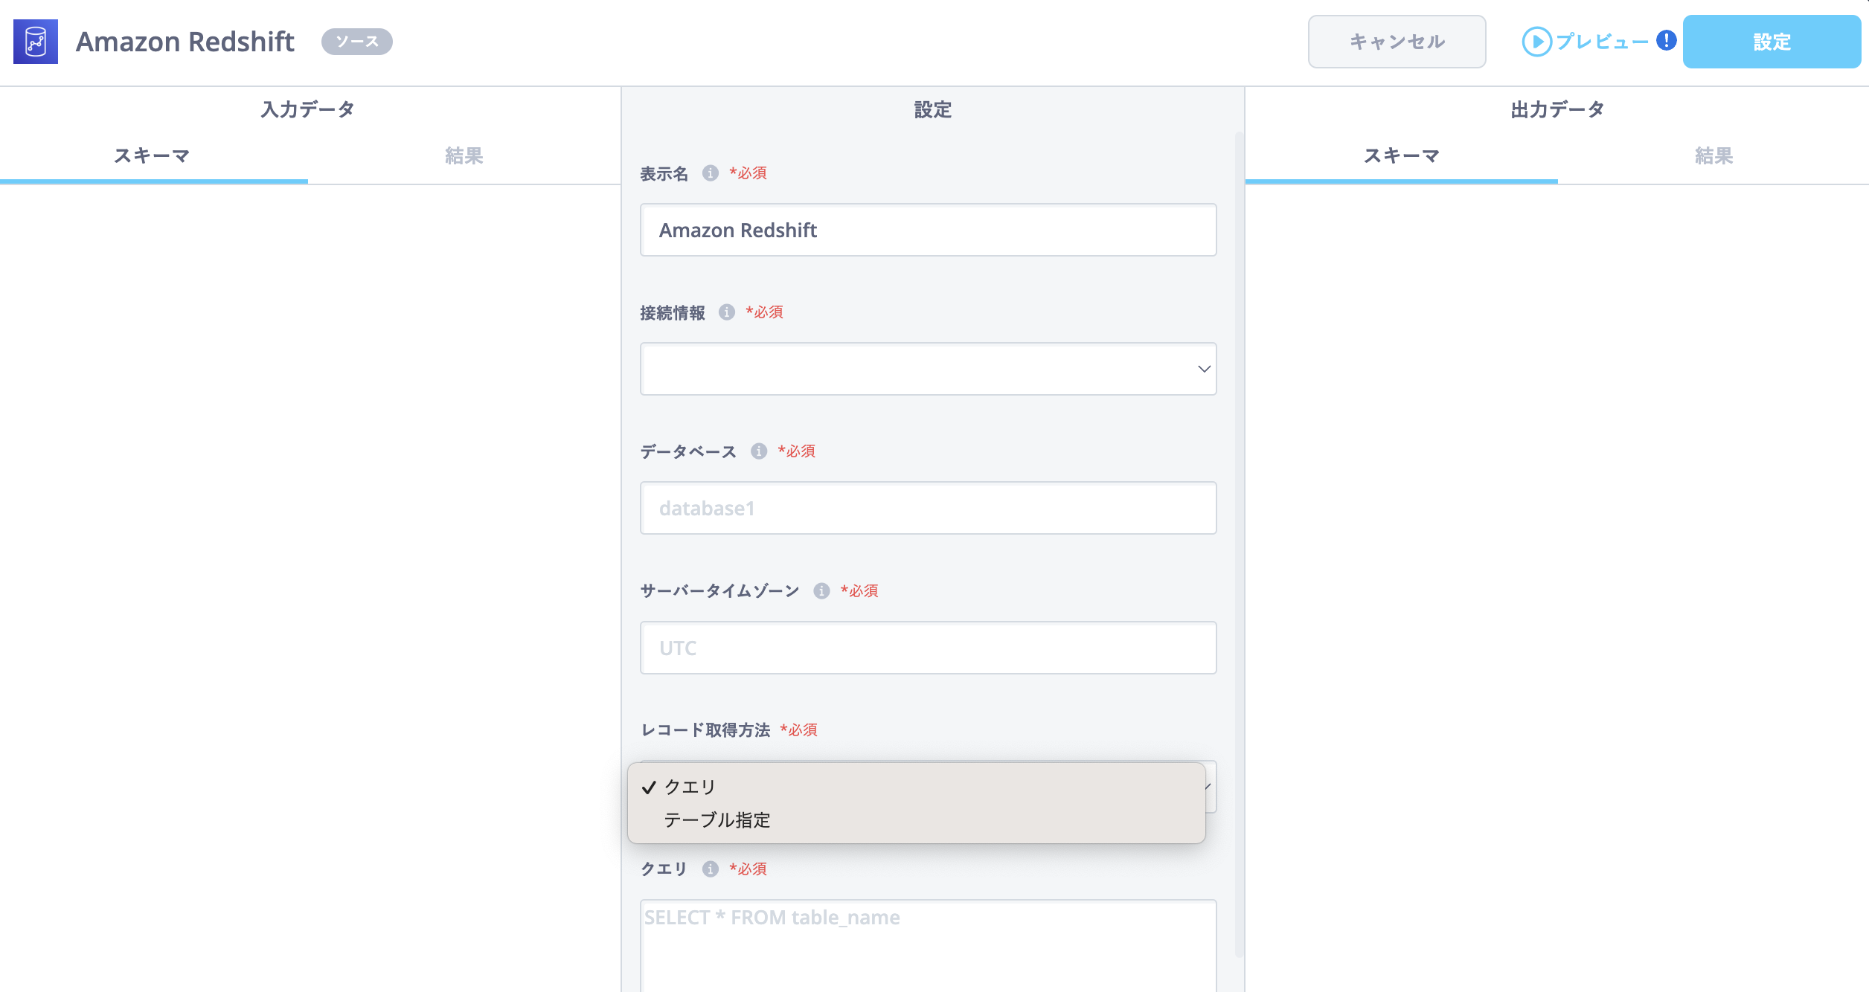1869x992 pixels.
Task: Switch to the 出力データ スキーマ tab
Action: 1402,156
